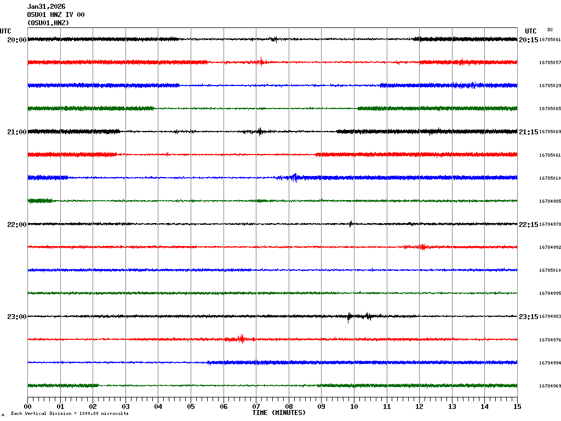This screenshot has width=561, height=421.
Task: Click the Jan31,2026 date header
Action: coord(46,7)
